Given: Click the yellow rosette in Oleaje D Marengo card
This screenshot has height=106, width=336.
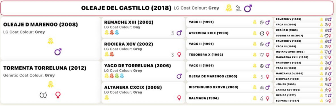Looking at the screenshot, I should coord(51,41).
